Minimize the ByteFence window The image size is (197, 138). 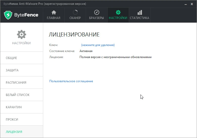(x=186, y=4)
